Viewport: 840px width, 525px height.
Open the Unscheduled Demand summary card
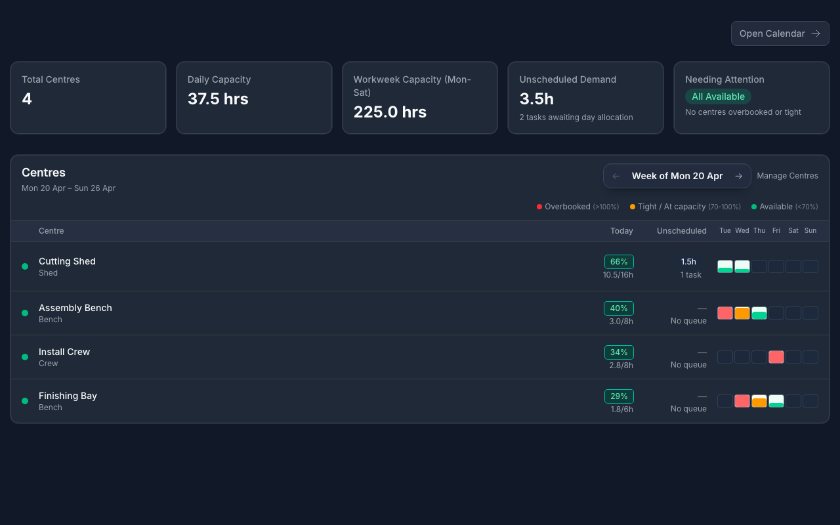coord(585,98)
